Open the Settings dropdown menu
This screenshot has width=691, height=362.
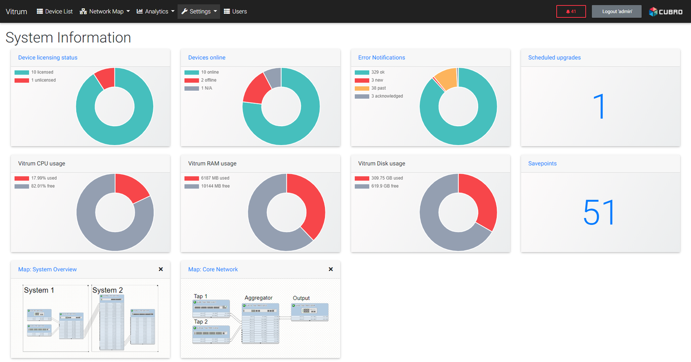point(199,11)
